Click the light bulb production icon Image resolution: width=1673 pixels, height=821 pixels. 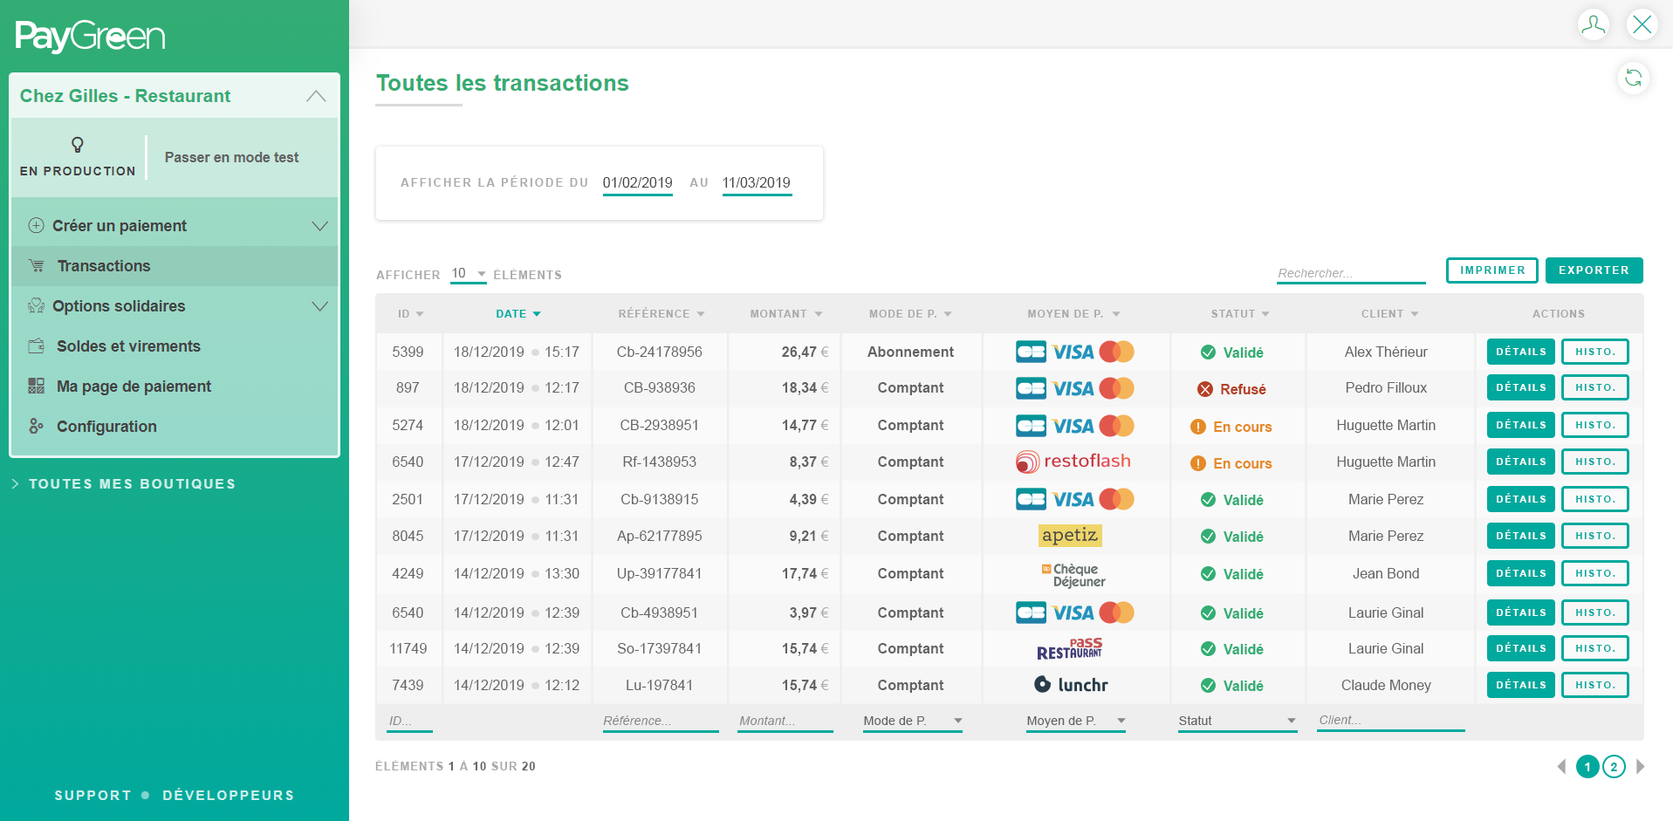pyautogui.click(x=78, y=144)
